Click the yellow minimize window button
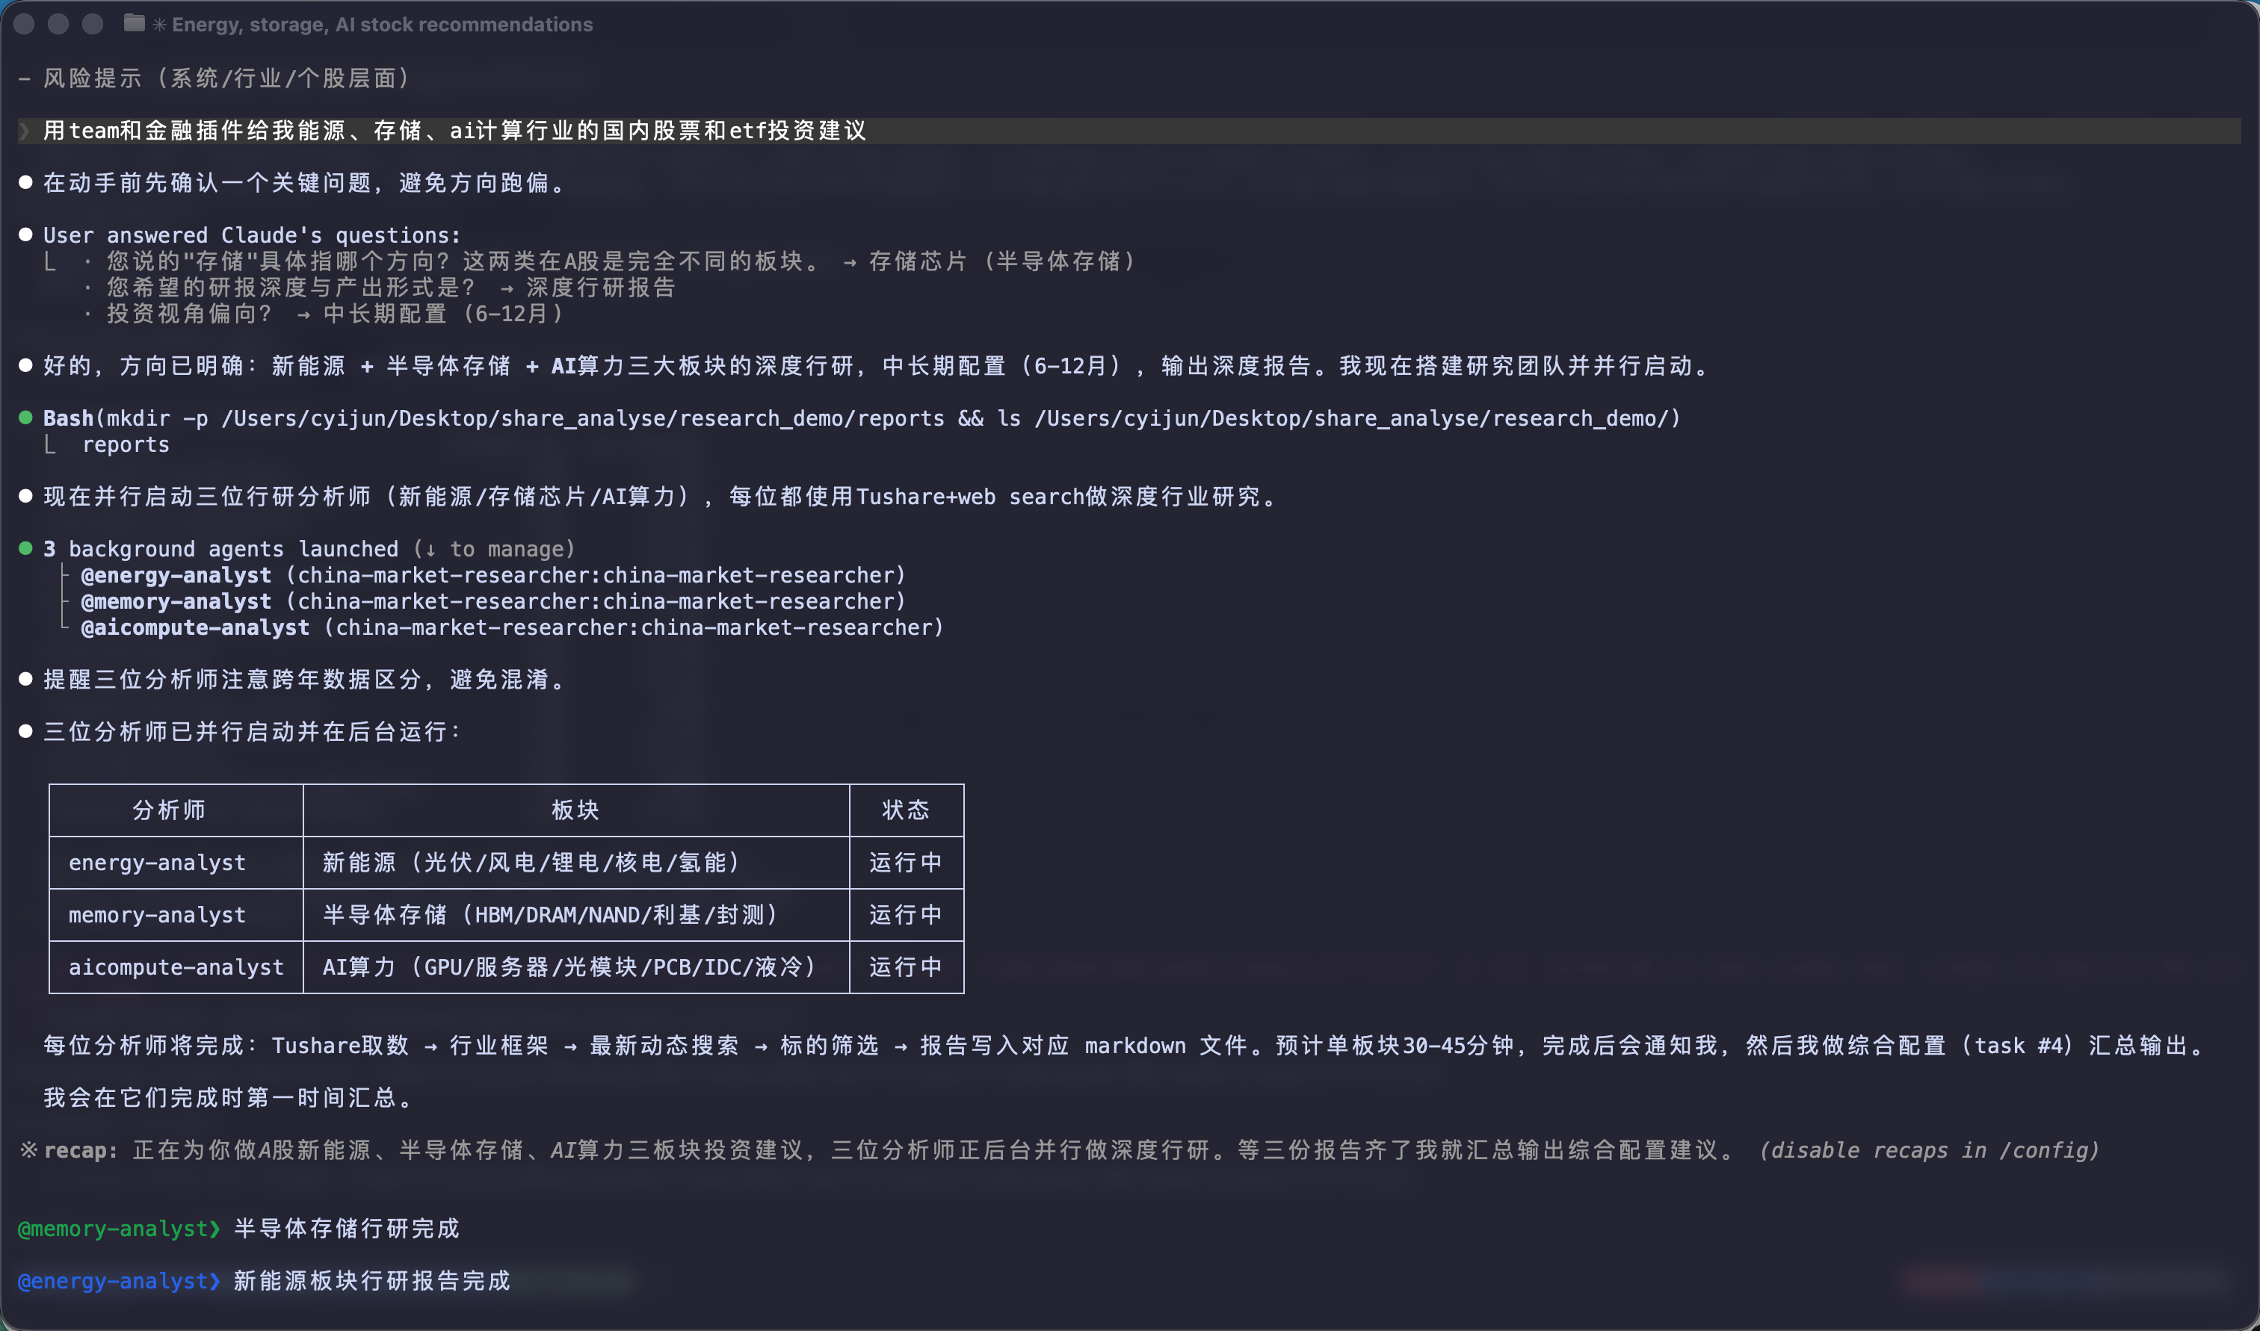The width and height of the screenshot is (2260, 1331). [x=58, y=24]
